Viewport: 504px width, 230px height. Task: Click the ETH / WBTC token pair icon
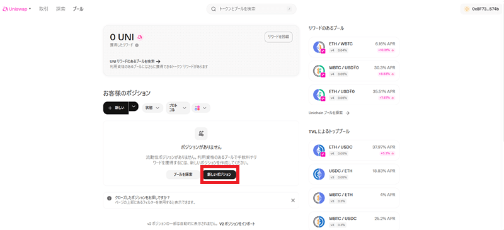[x=319, y=47]
